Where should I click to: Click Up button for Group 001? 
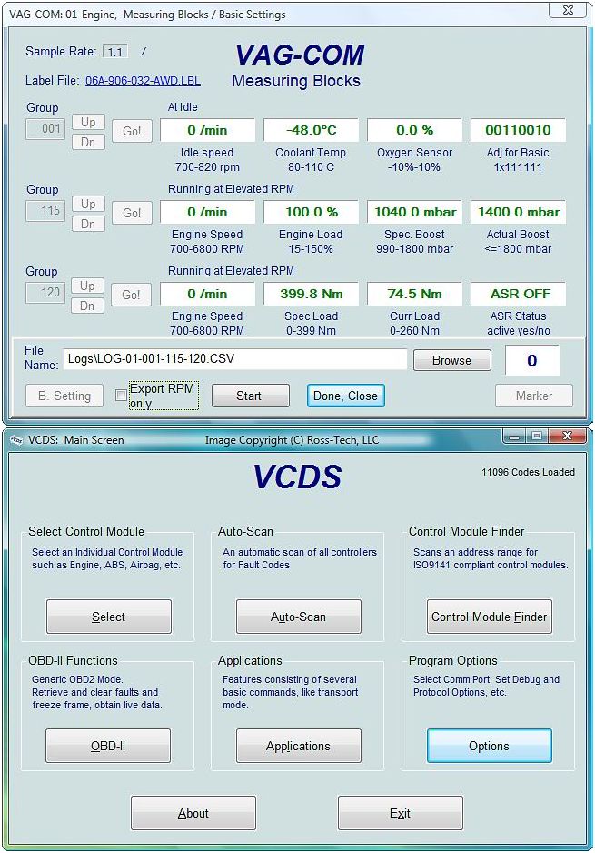tap(88, 122)
